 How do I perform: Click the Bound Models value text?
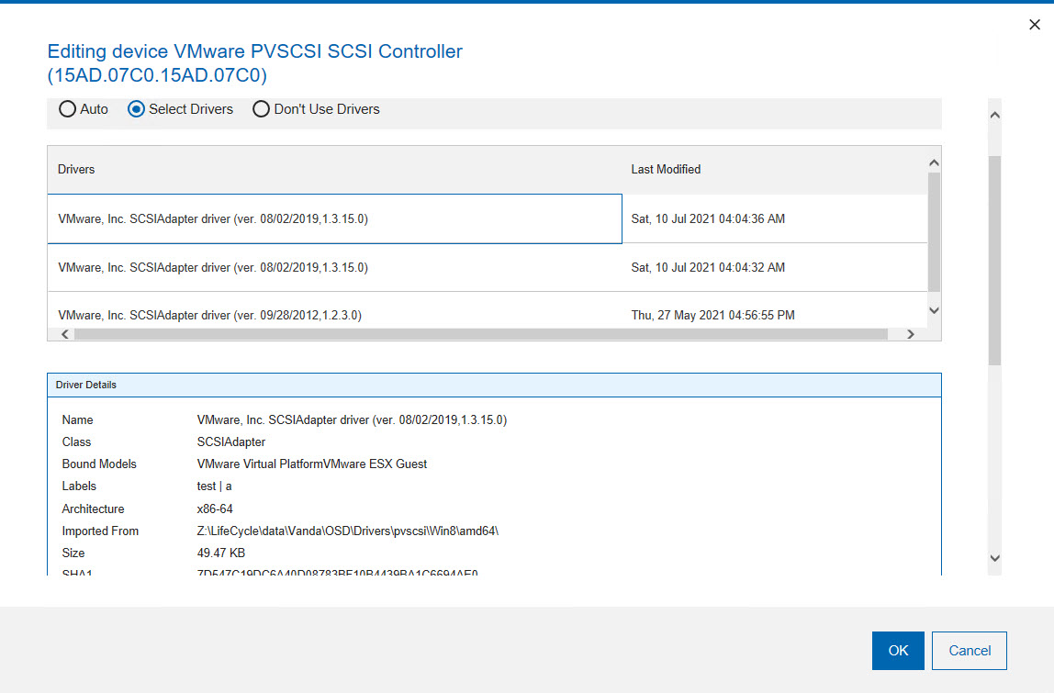click(x=312, y=464)
